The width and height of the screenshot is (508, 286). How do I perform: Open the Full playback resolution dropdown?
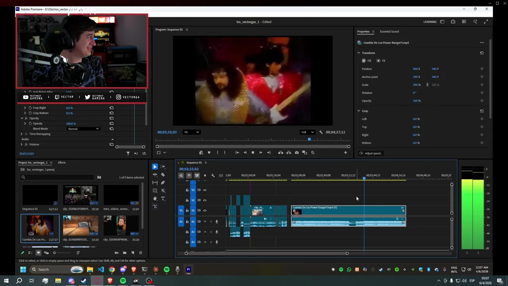click(x=308, y=132)
